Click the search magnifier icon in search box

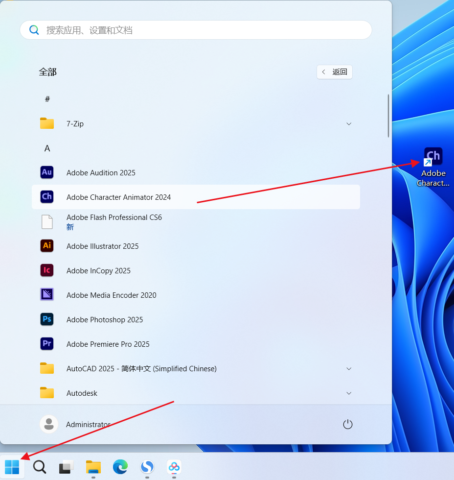point(34,30)
